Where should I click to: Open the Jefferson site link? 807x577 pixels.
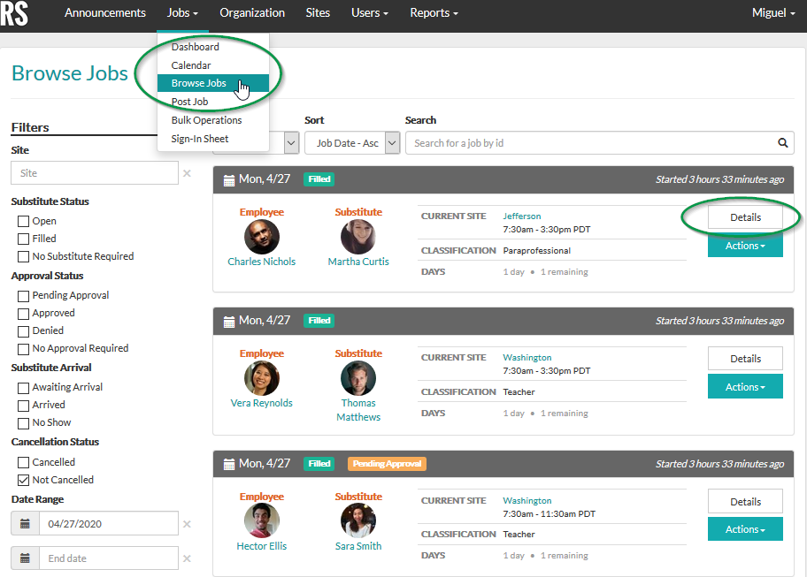tap(522, 216)
